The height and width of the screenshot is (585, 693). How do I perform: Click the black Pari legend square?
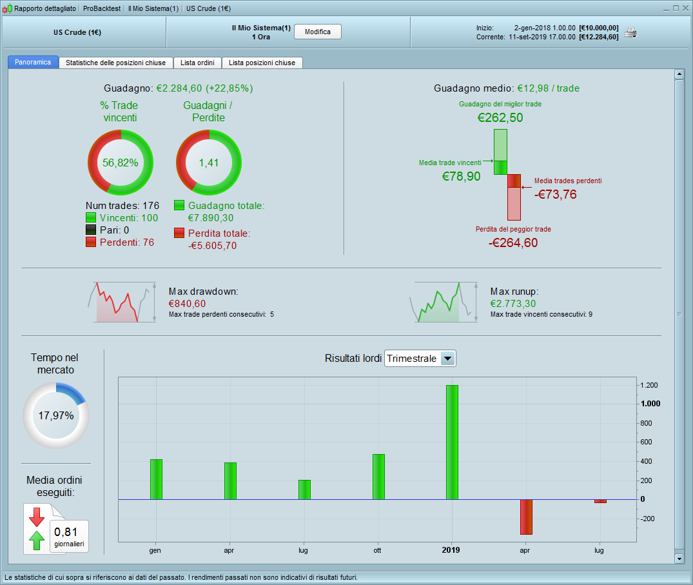coord(91,230)
